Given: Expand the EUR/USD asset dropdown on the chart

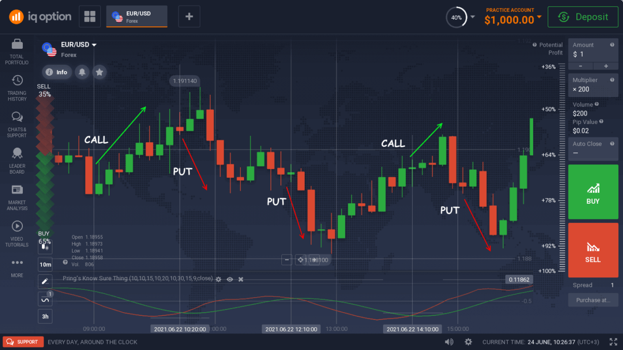Looking at the screenshot, I should pyautogui.click(x=94, y=45).
